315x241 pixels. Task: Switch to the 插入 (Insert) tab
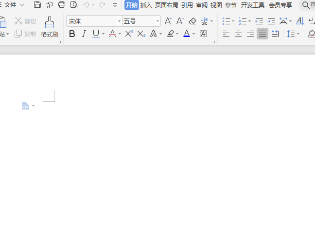[x=146, y=5]
